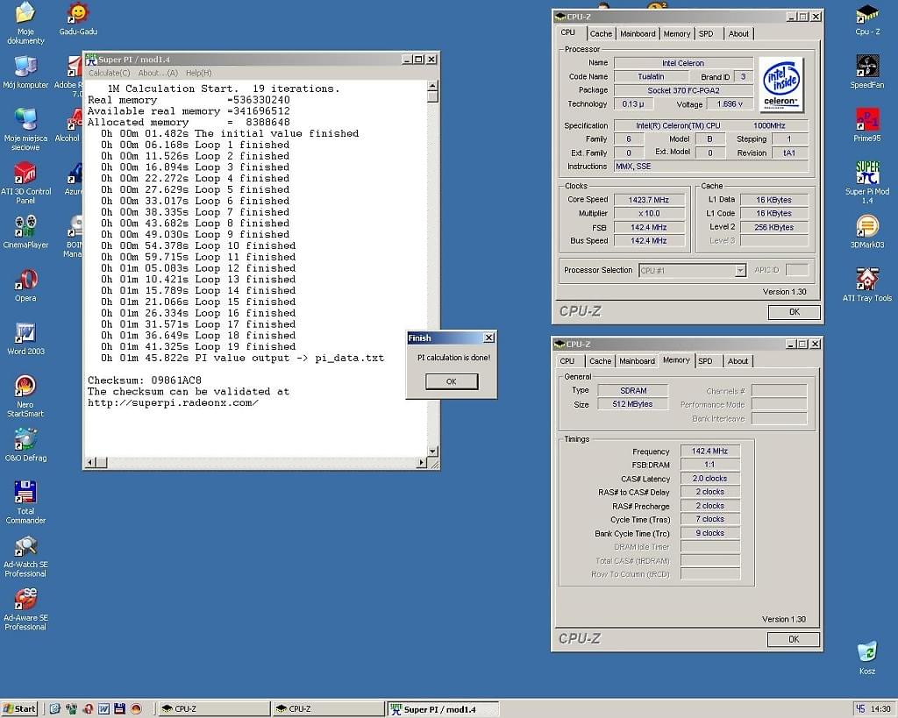Click the 512 MBytes memory Size value
The image size is (898, 718).
tap(632, 404)
